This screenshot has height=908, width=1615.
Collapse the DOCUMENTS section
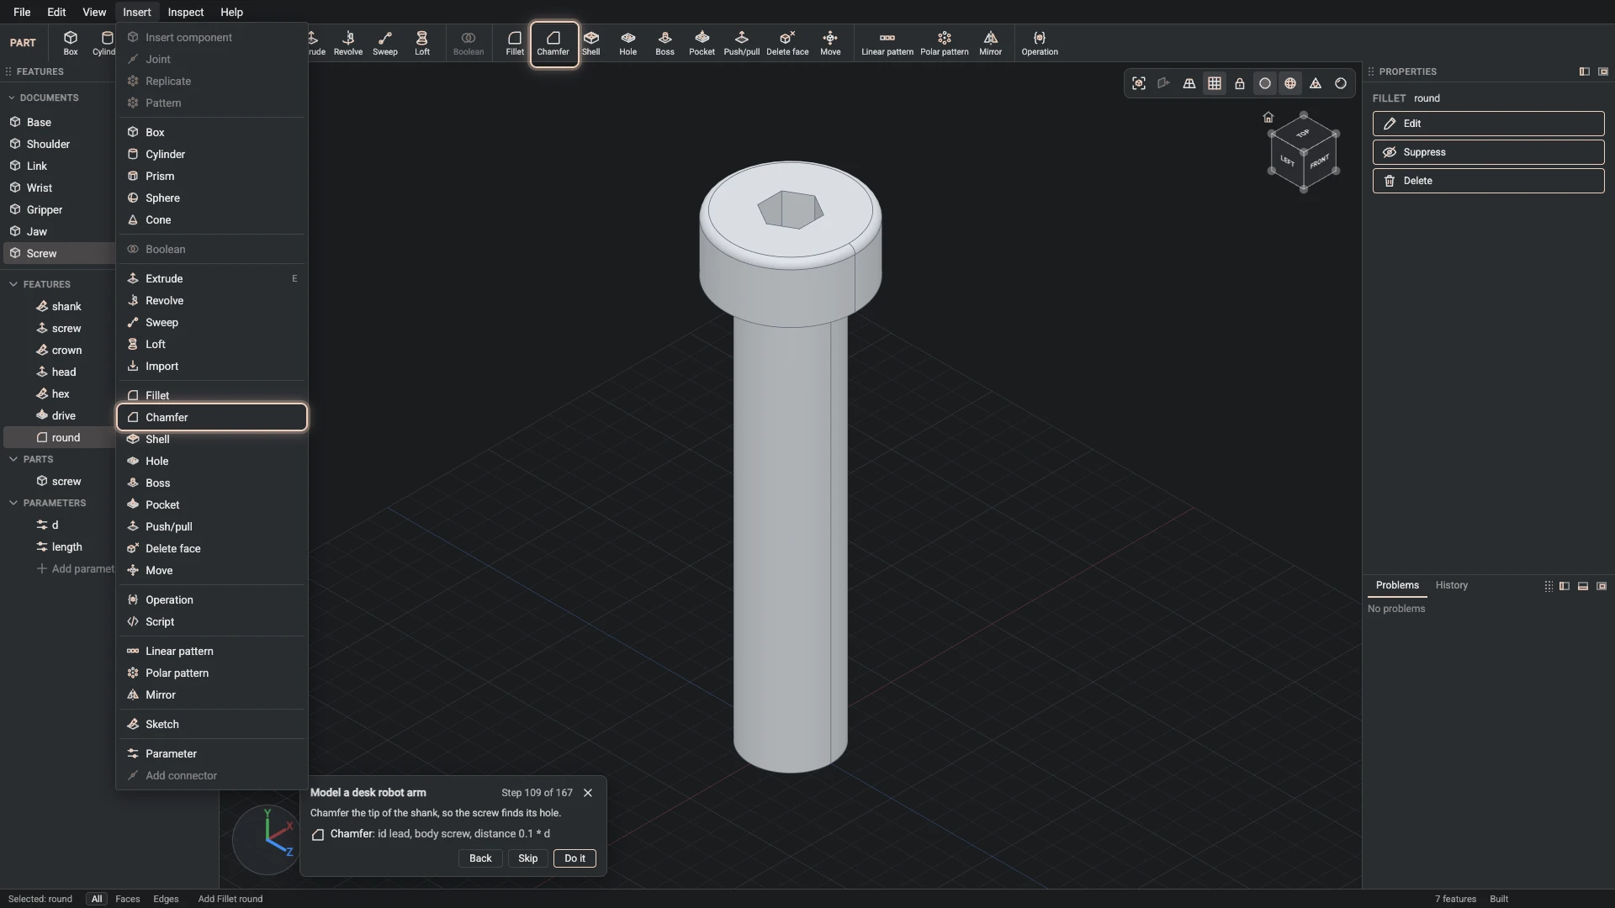pos(12,98)
